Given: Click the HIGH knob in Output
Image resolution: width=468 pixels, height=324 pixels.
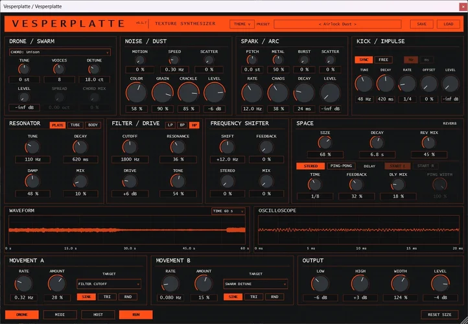Looking at the screenshot, I should (360, 283).
